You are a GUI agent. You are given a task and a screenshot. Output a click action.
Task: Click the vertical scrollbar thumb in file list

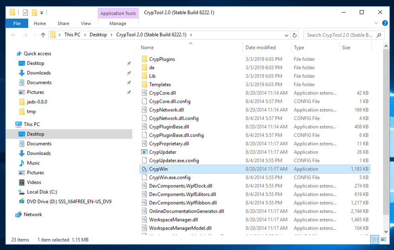click(386, 132)
